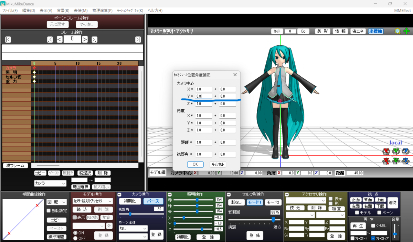Toggle the 影 checkbox in アクセサリ操作

[330, 203]
